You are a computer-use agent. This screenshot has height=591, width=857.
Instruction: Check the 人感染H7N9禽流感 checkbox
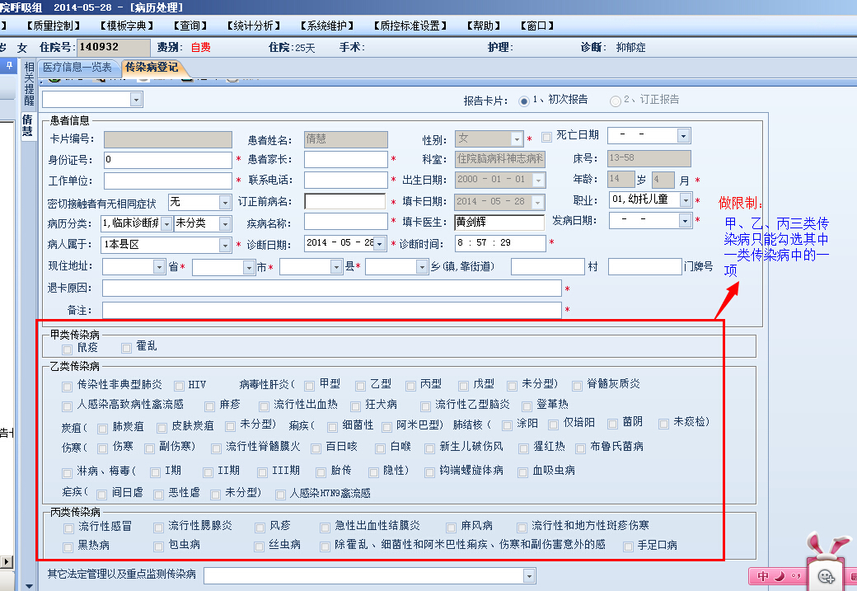tap(280, 495)
